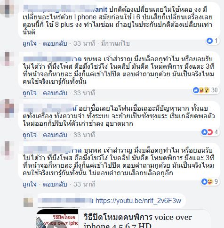Open third commenter's profile avatar
224x228 pixels.
point(7,108)
